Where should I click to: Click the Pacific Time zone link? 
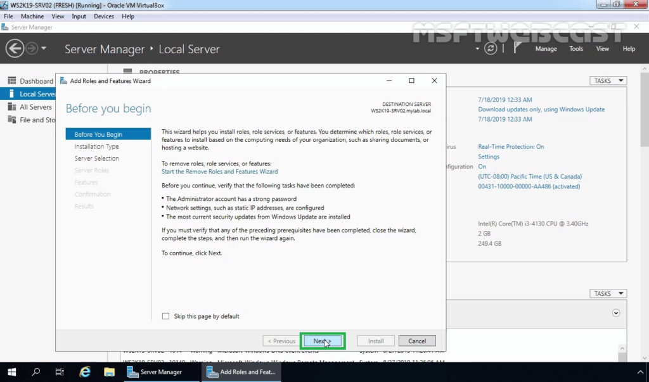click(530, 176)
